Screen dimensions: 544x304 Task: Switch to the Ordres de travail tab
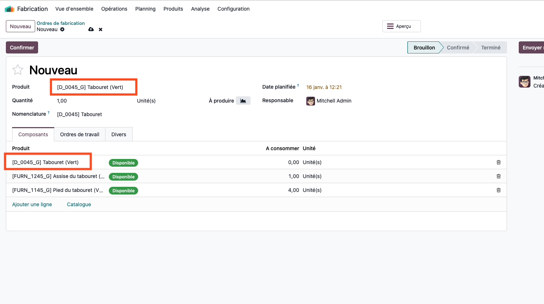coord(79,134)
